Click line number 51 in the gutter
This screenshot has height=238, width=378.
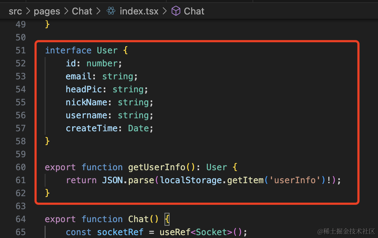[x=21, y=50]
